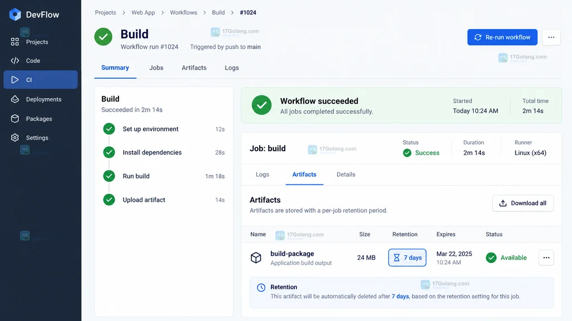The height and width of the screenshot is (321, 572).
Task: Click the Run build step check icon
Action: click(x=109, y=176)
